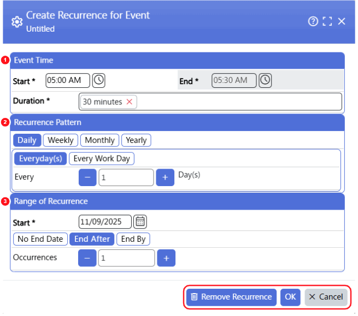
Task: Decrease the Occurrences count
Action: (x=87, y=258)
